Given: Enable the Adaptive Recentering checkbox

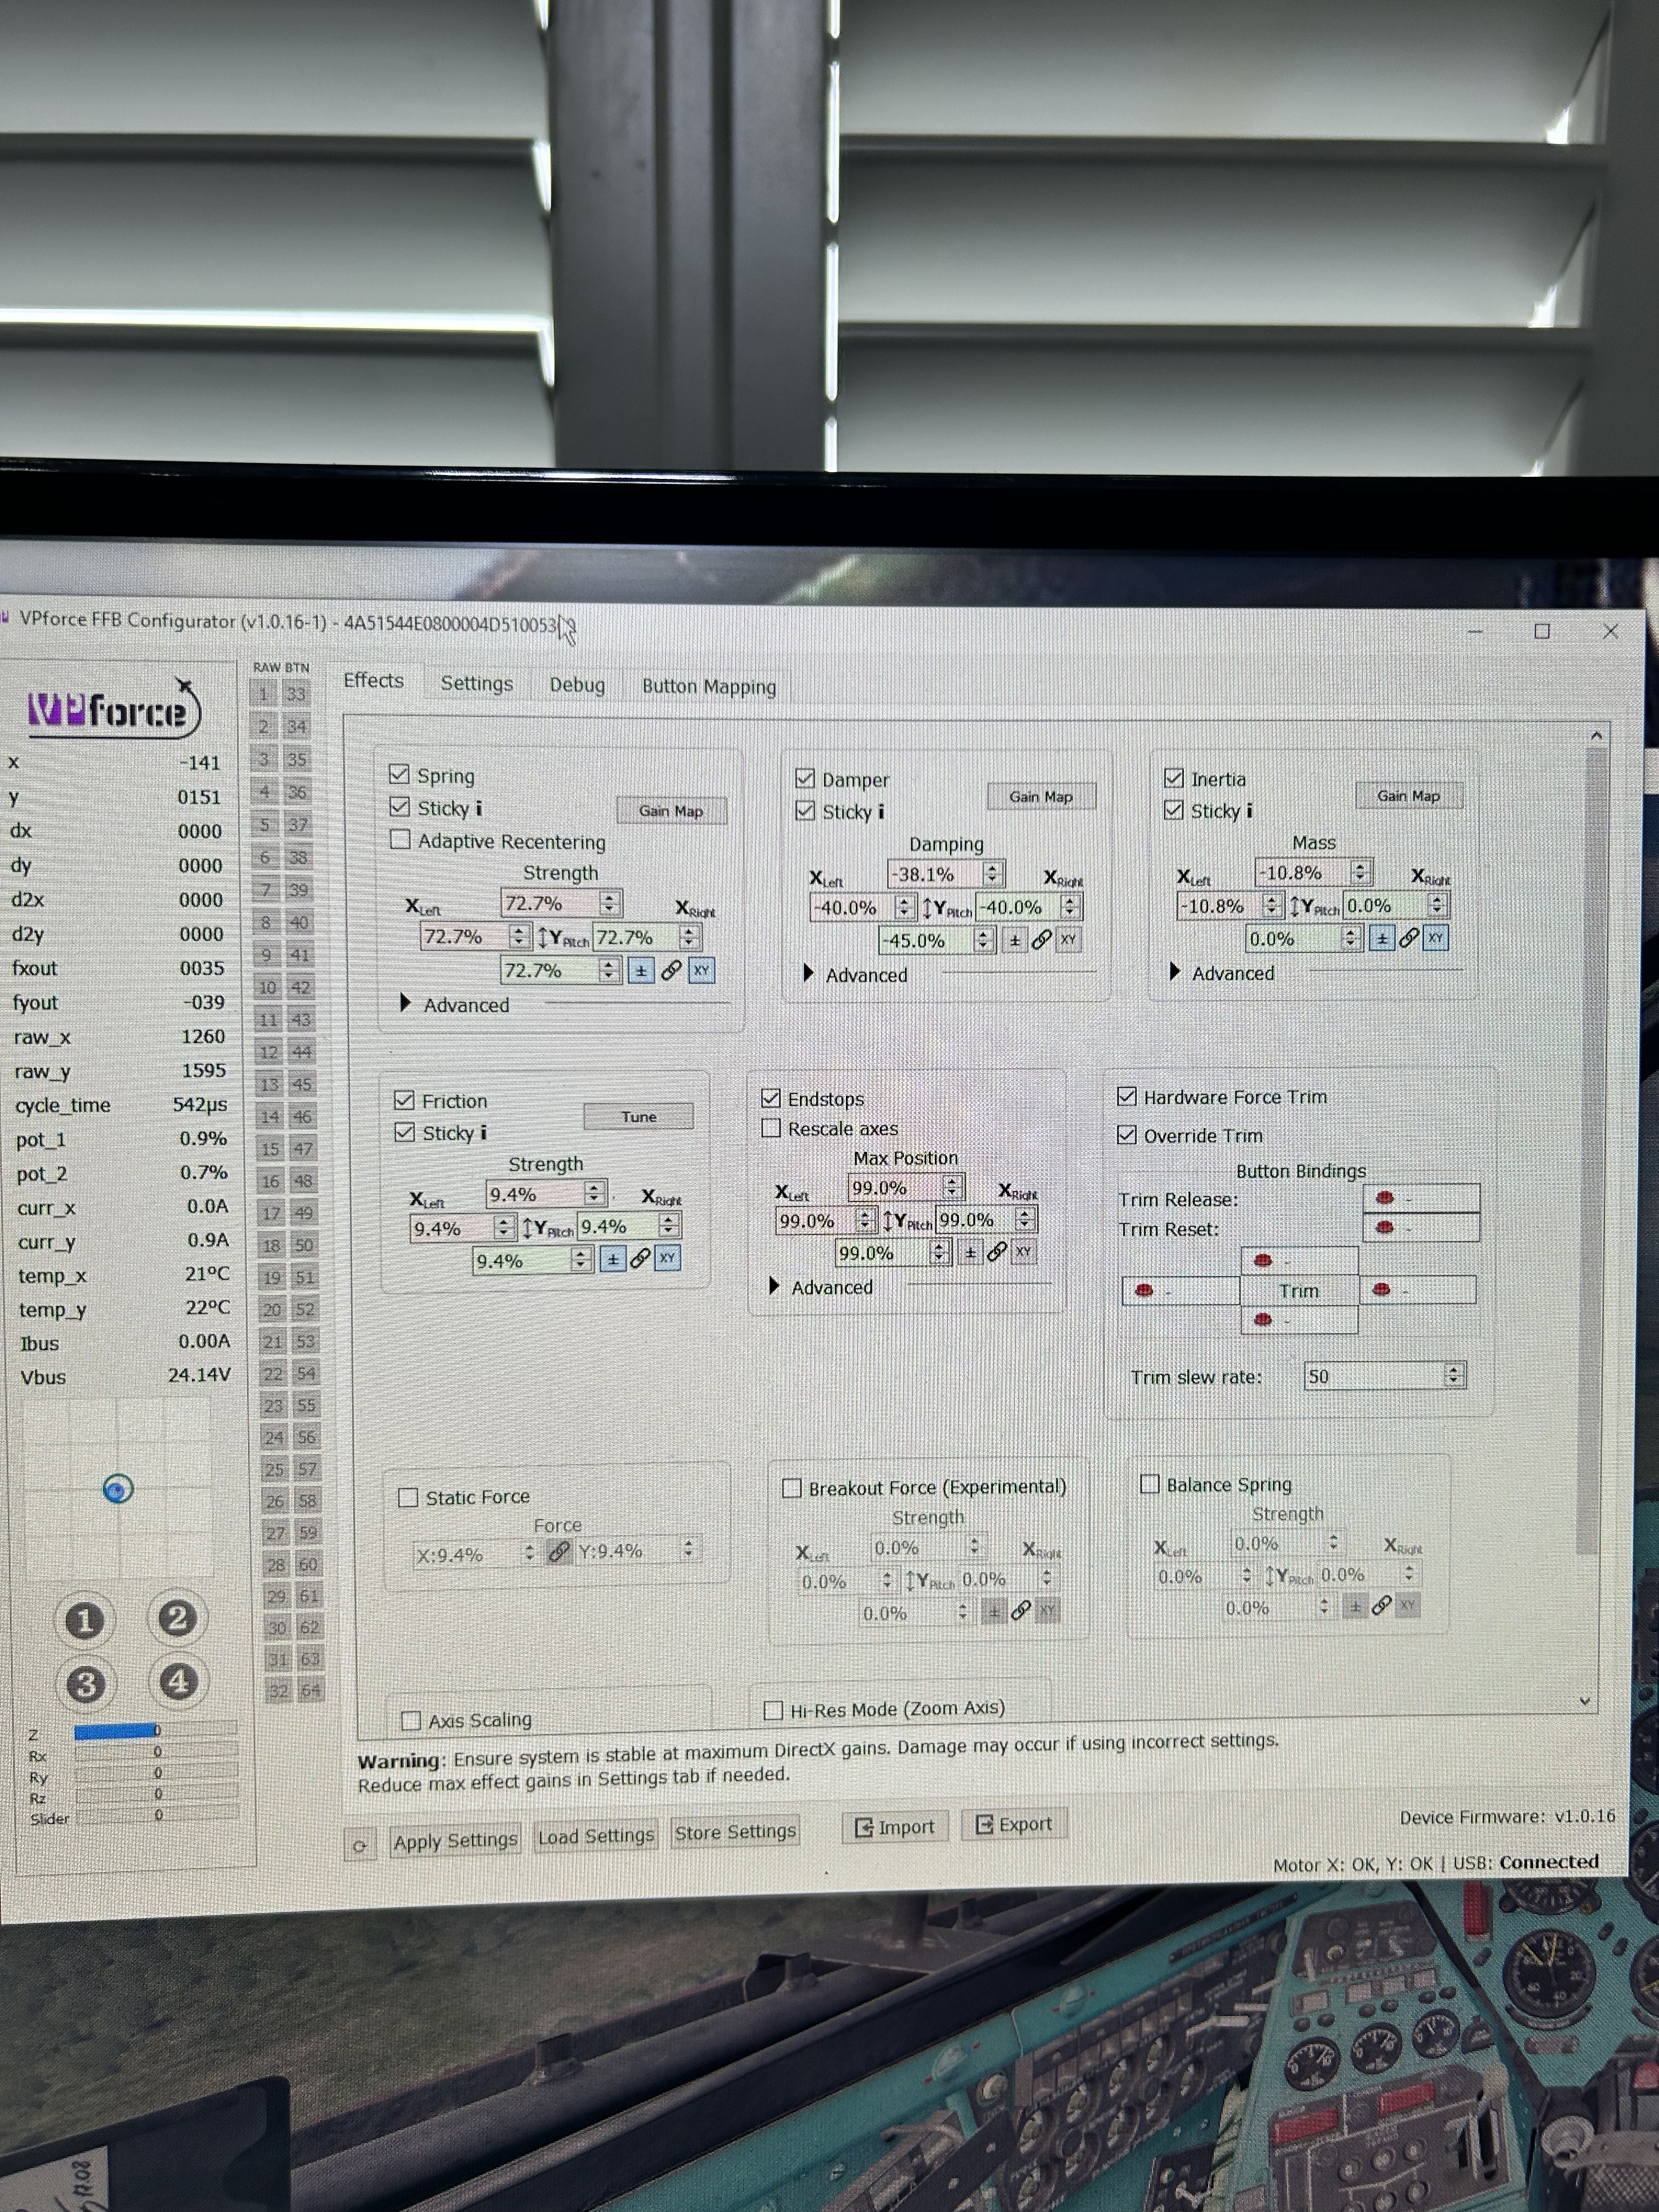Looking at the screenshot, I should tap(400, 840).
